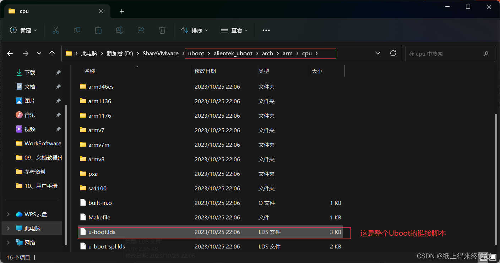Close the cpu tab
This screenshot has width=500, height=263.
tap(101, 11)
